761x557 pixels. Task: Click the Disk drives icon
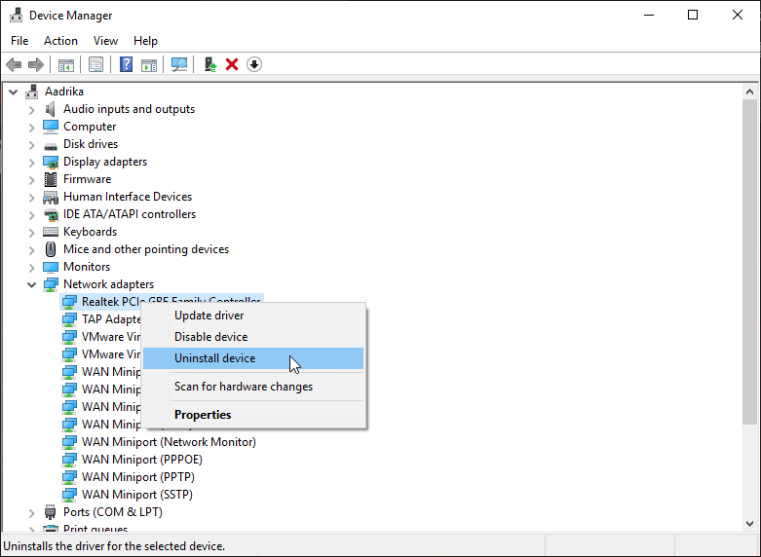(x=51, y=145)
